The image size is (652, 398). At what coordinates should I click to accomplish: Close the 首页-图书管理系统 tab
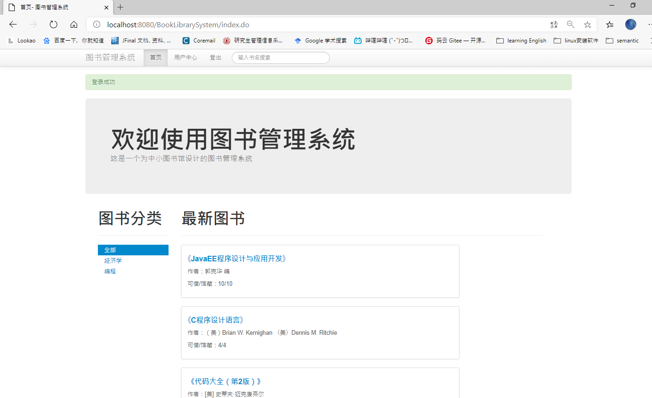point(106,7)
